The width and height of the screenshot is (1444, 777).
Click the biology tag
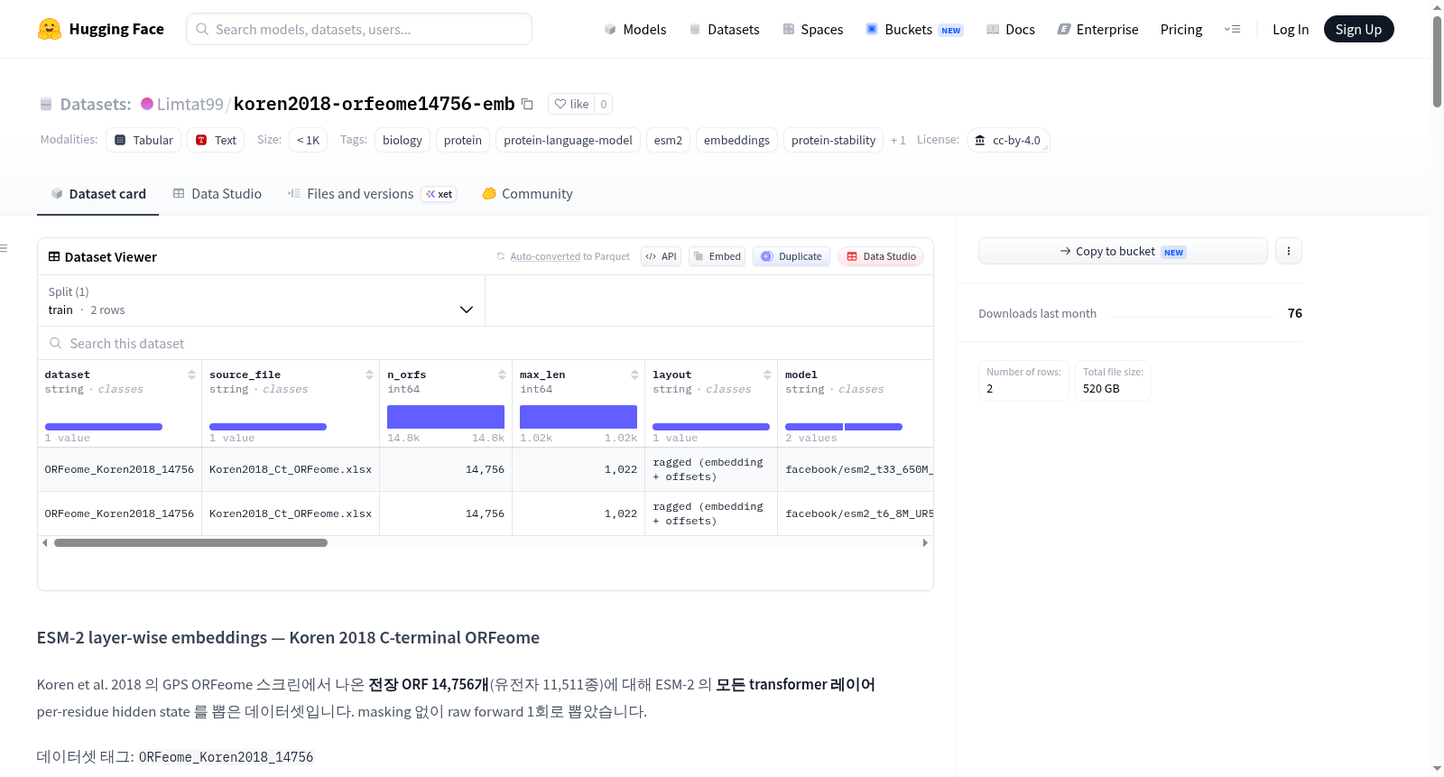(403, 140)
